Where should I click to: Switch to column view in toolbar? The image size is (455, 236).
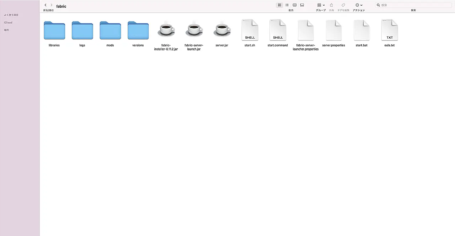[x=294, y=5]
